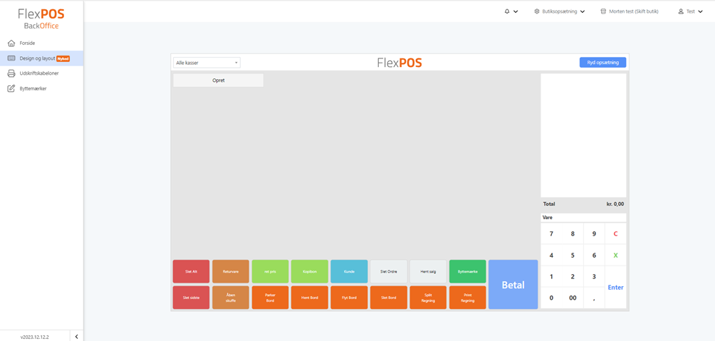Image resolution: width=715 pixels, height=341 pixels.
Task: Click the Udskriftskabeloner printer icon
Action: [11, 73]
